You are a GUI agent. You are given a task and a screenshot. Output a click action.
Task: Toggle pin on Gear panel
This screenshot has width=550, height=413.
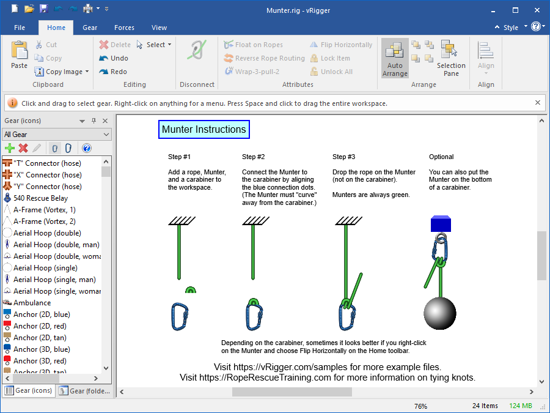click(x=94, y=121)
